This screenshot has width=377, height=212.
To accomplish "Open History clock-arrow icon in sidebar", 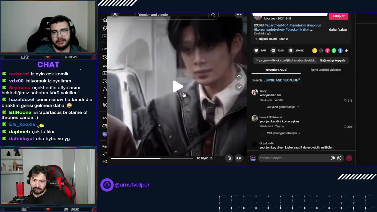I will (105, 57).
